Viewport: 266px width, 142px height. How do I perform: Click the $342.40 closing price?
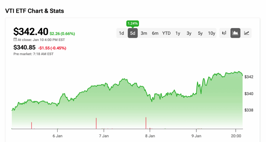click(31, 32)
